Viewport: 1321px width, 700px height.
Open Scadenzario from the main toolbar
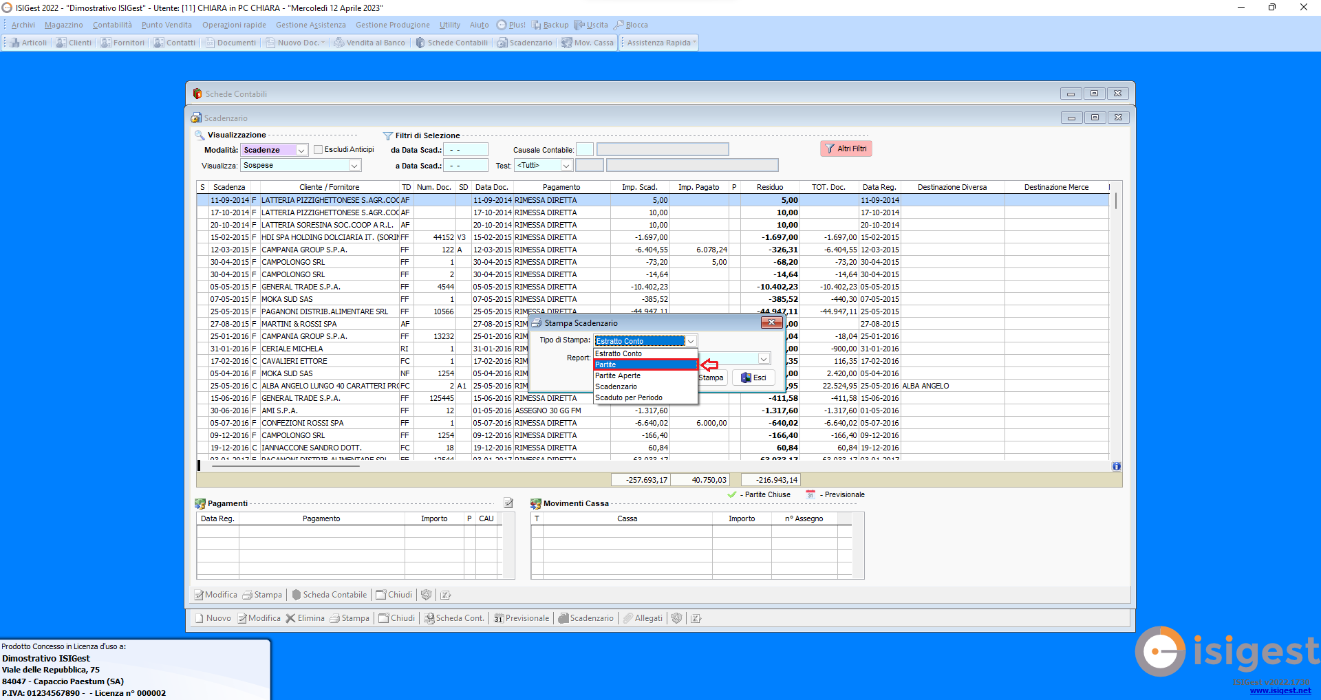(x=525, y=43)
